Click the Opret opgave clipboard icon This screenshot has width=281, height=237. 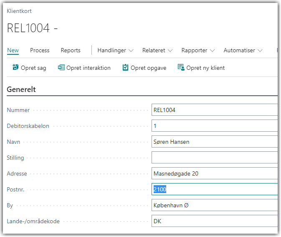[x=125, y=68]
